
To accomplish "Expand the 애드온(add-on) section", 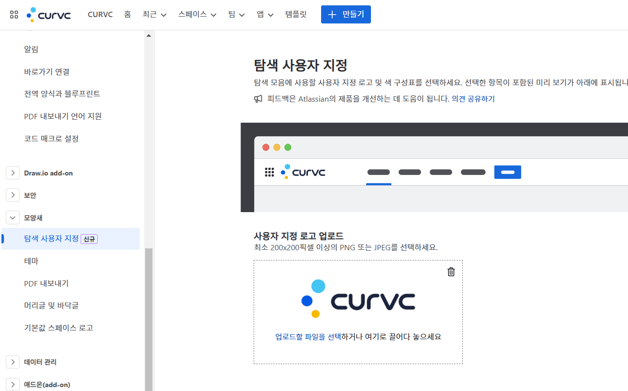I will [13, 384].
